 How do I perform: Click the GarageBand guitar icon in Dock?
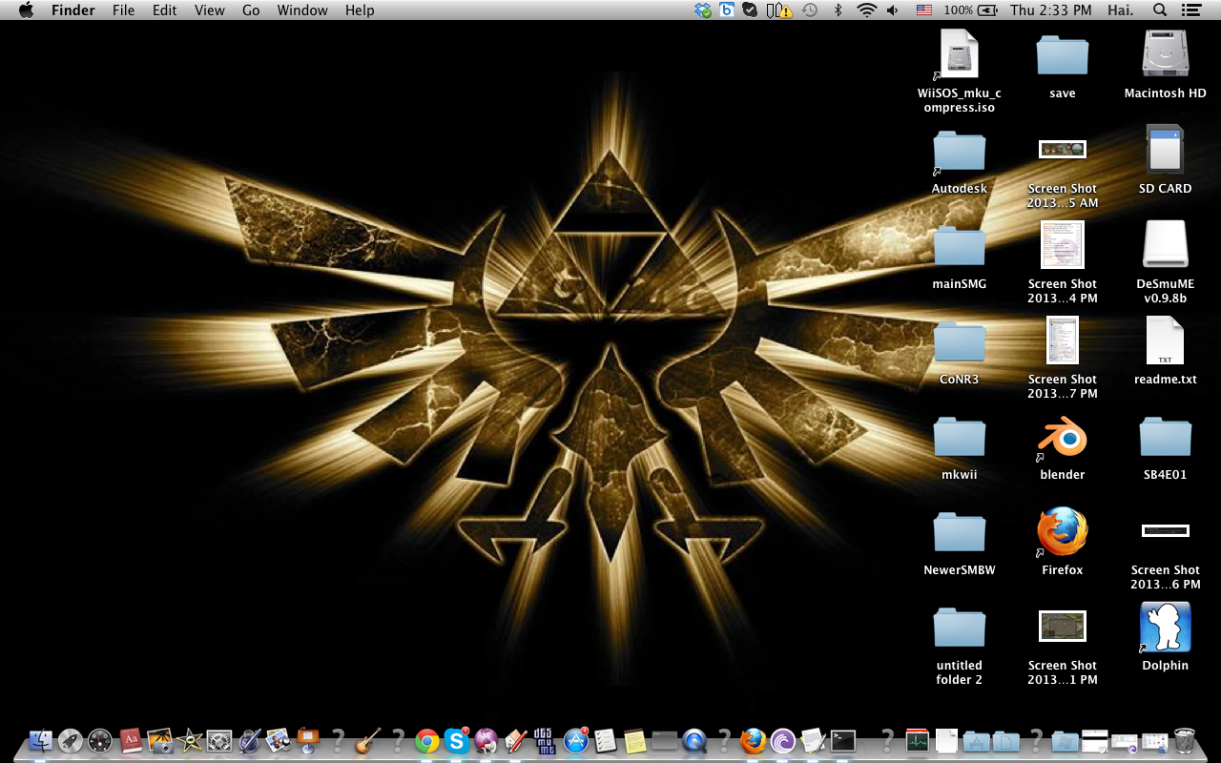pyautogui.click(x=366, y=741)
